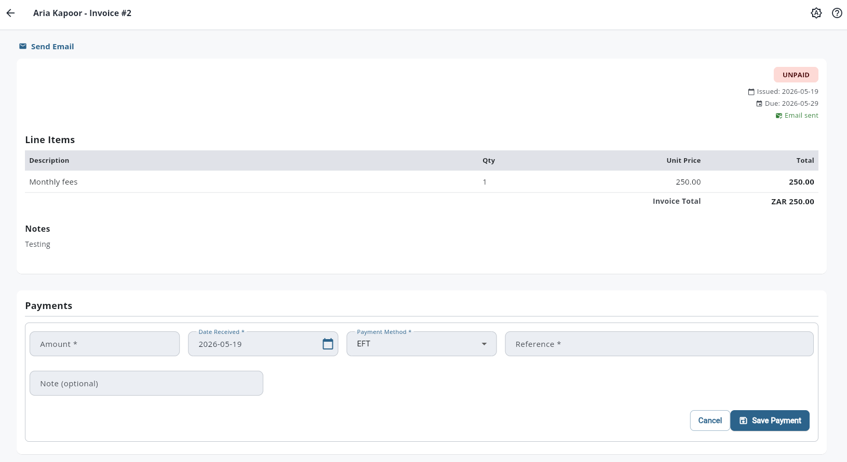Focus the Note (optional) field
This screenshot has height=462, width=847.
pos(146,383)
